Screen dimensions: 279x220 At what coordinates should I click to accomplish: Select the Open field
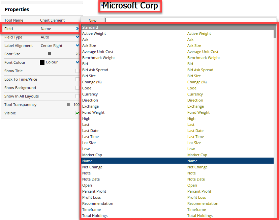(177, 185)
